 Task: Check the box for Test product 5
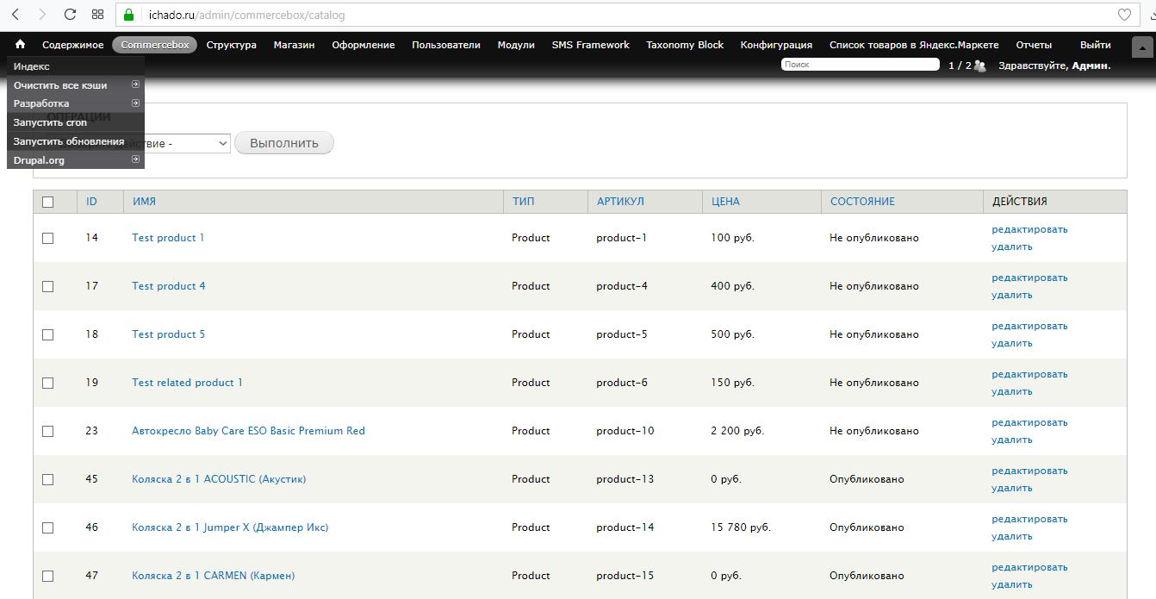[x=48, y=334]
